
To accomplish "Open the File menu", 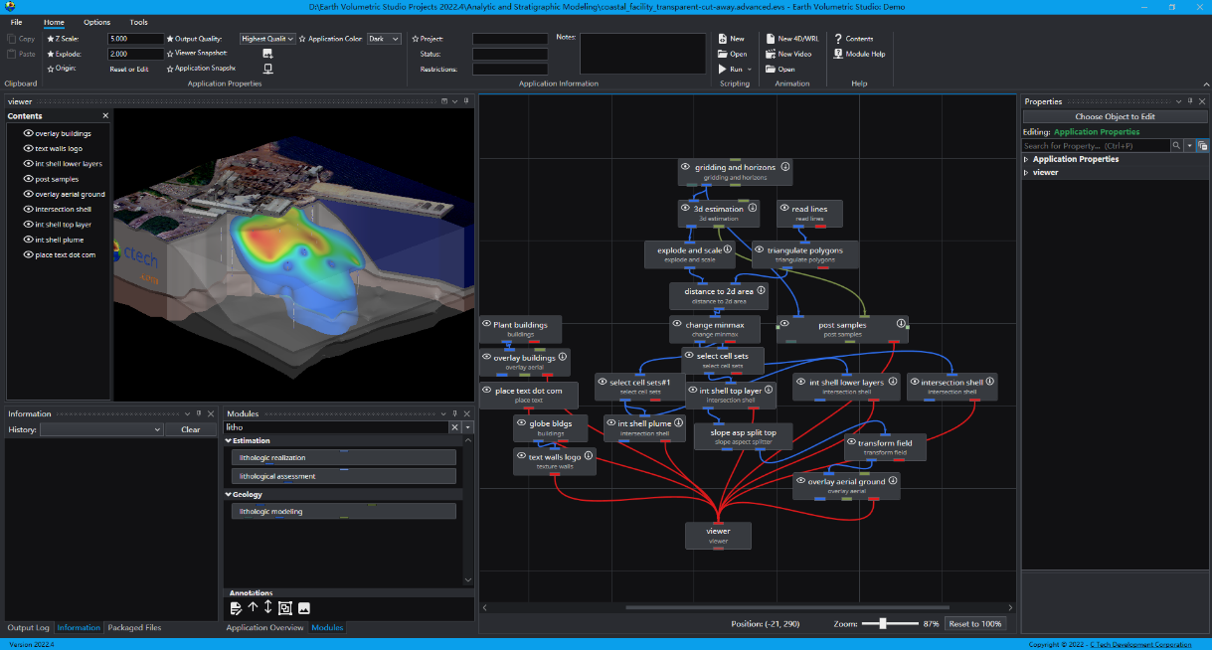I will [16, 22].
